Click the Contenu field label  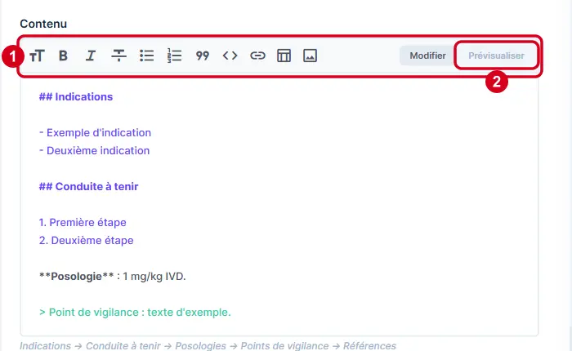[x=43, y=24]
